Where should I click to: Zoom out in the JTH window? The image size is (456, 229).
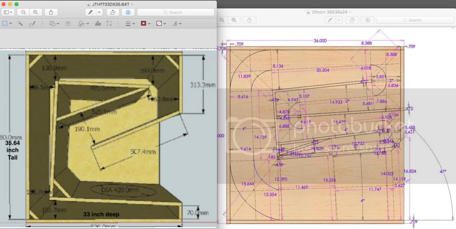pyautogui.click(x=24, y=12)
